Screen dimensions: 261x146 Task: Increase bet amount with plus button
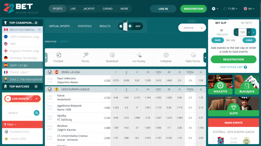(249, 32)
